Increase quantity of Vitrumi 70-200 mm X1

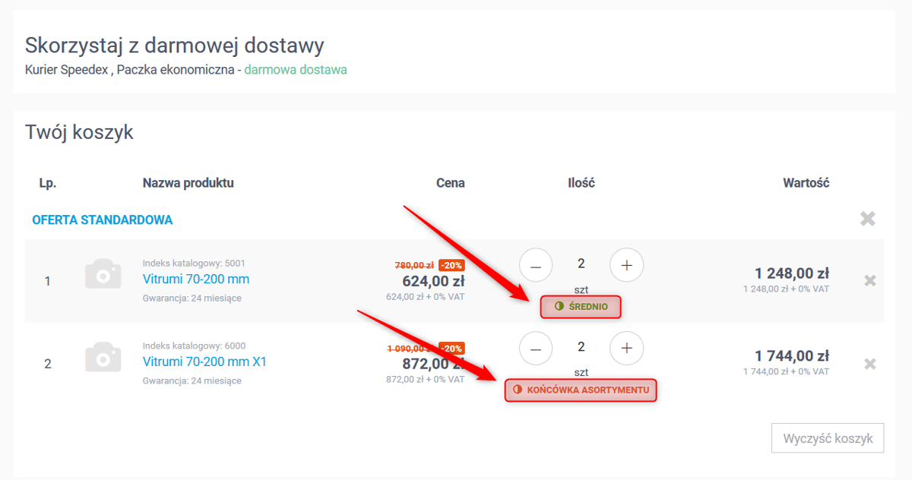point(626,348)
